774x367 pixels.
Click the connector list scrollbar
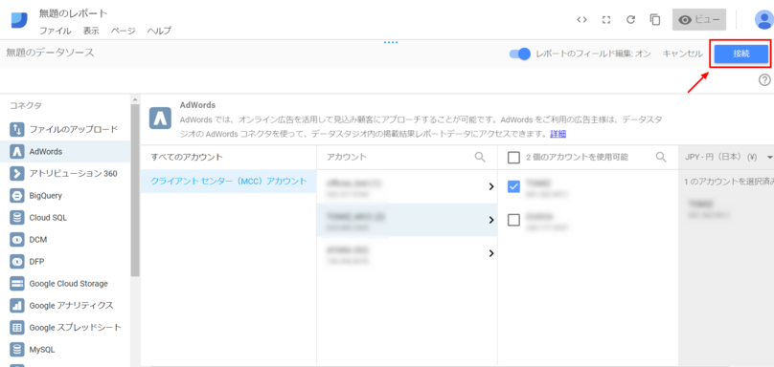point(135,189)
